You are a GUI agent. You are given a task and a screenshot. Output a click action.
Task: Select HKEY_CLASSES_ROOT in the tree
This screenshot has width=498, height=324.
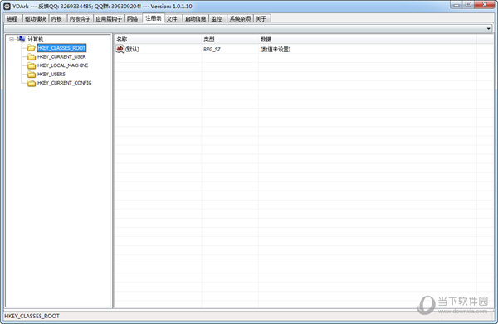coord(61,48)
